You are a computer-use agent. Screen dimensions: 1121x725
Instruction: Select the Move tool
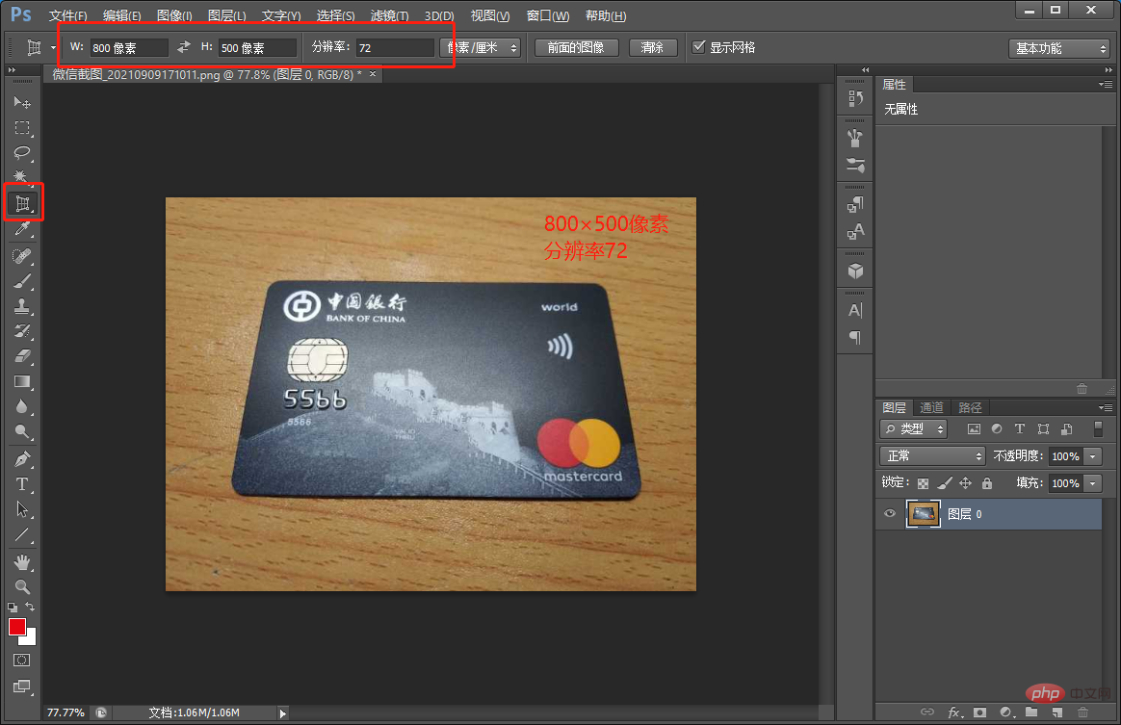tap(22, 102)
